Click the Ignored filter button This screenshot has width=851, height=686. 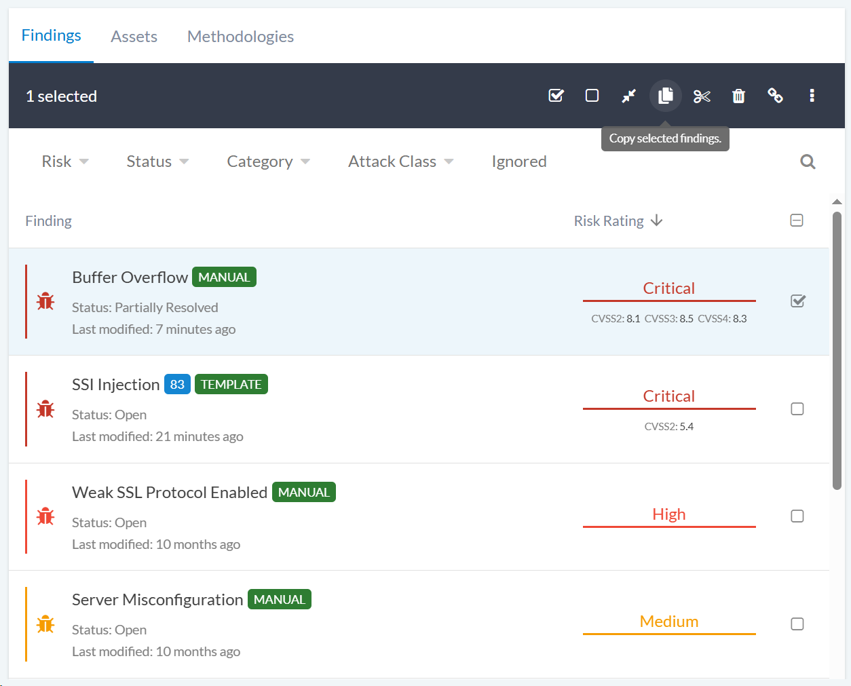tap(519, 161)
